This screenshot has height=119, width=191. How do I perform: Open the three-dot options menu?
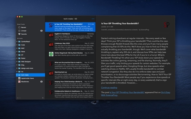tap(93, 19)
